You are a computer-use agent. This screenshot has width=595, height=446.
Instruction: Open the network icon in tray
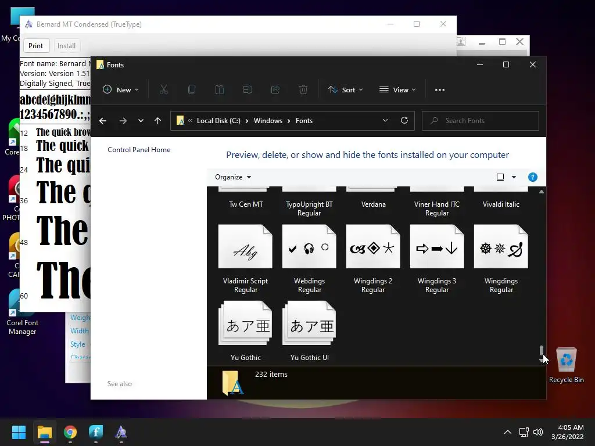524,432
